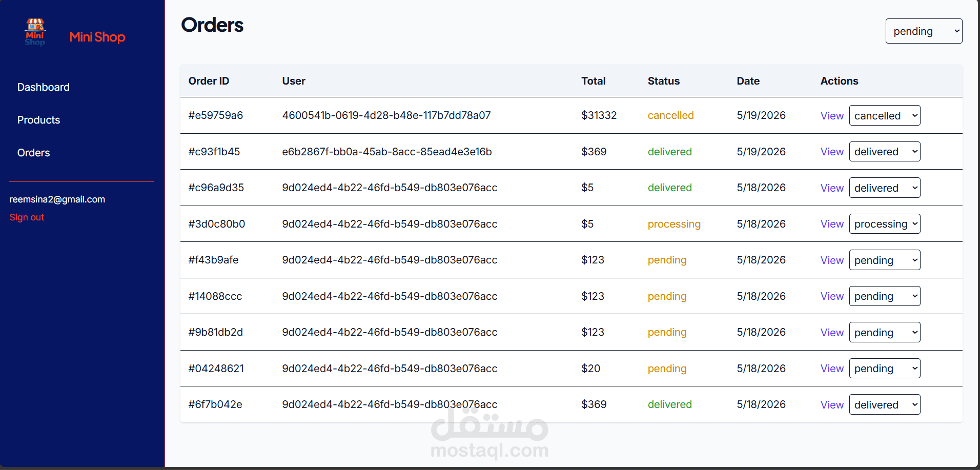View order #04248621 details
This screenshot has height=470, width=980.
(832, 369)
